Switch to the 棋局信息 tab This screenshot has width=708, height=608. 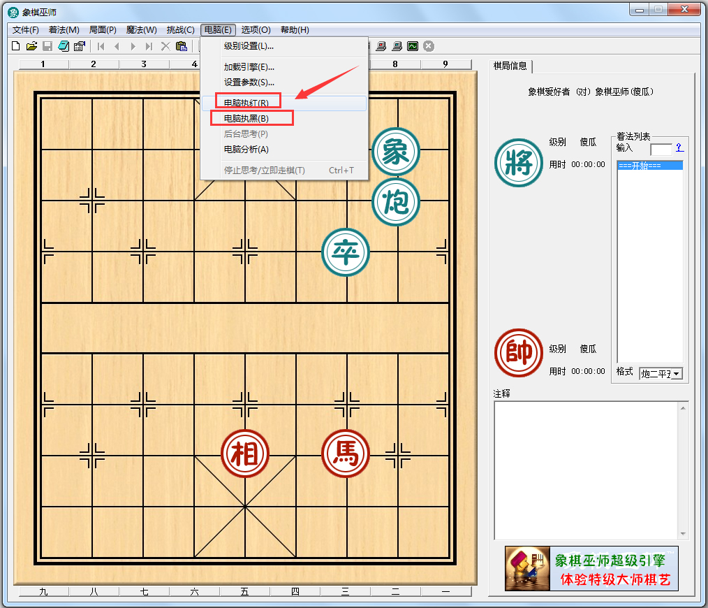coord(510,66)
